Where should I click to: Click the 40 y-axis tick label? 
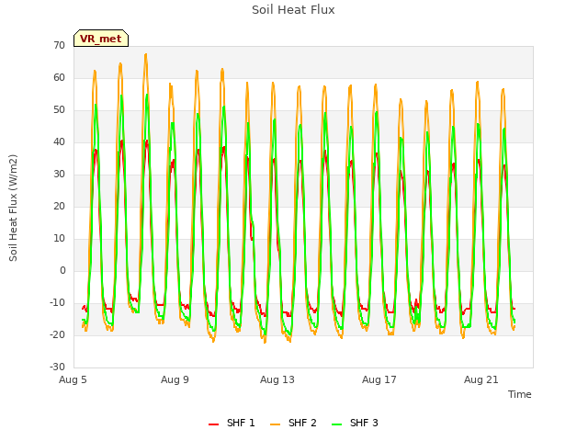click(59, 142)
